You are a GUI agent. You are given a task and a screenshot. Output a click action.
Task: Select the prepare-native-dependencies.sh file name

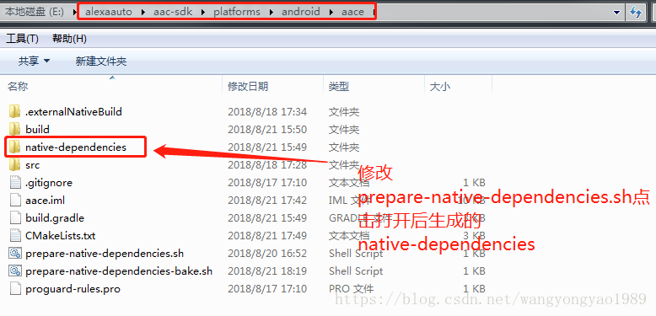[x=105, y=254]
